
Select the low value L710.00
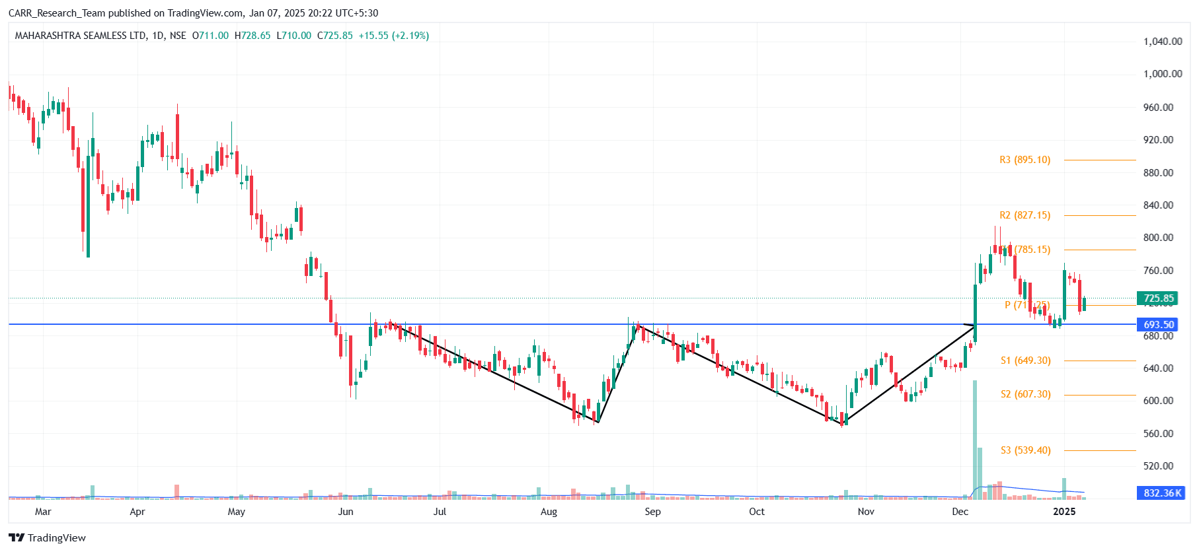pos(293,36)
